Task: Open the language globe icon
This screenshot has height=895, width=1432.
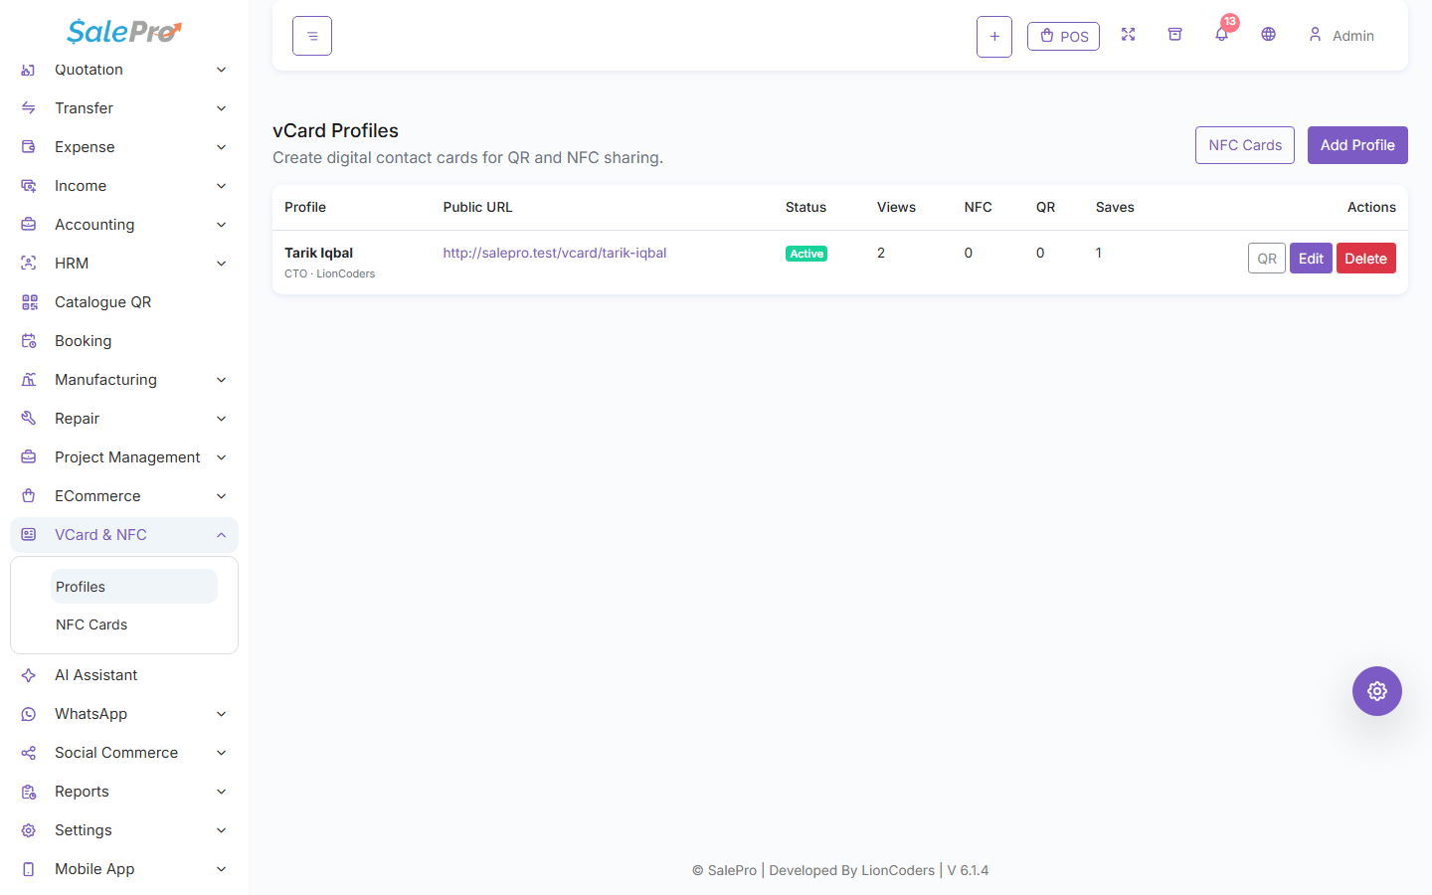Action: pyautogui.click(x=1268, y=35)
